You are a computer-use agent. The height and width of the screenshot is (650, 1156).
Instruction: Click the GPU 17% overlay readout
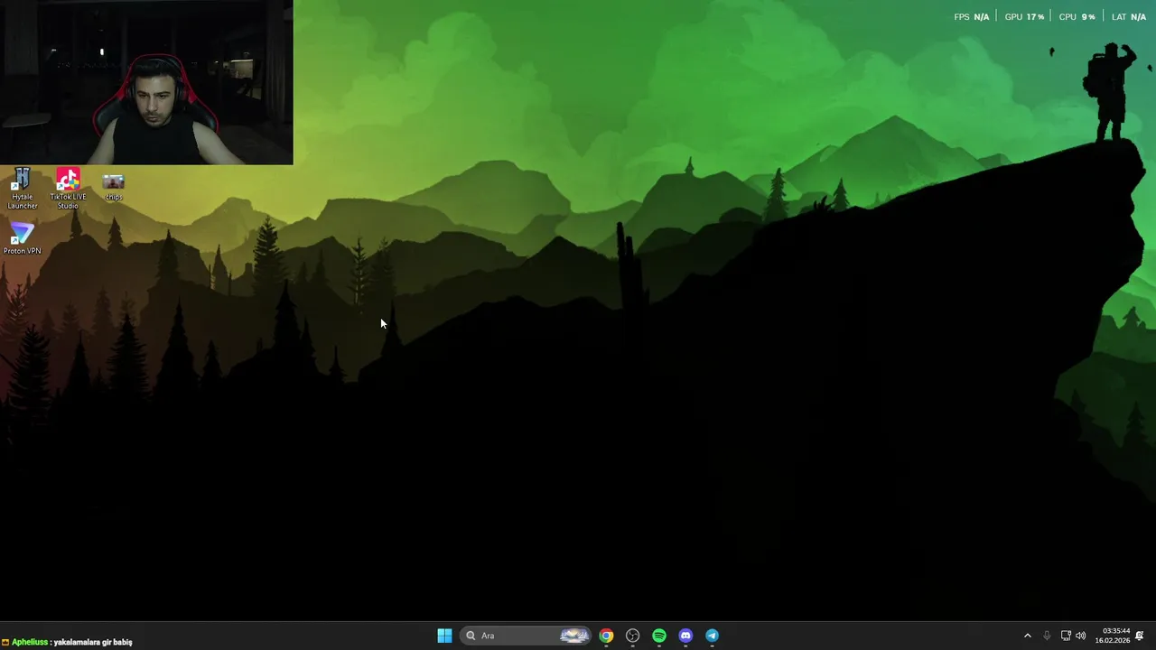click(1024, 16)
